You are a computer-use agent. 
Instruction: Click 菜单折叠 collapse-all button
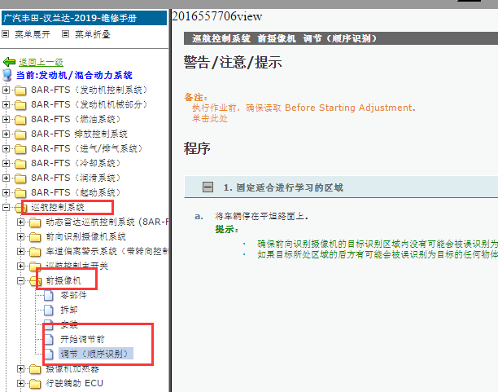tap(93, 34)
